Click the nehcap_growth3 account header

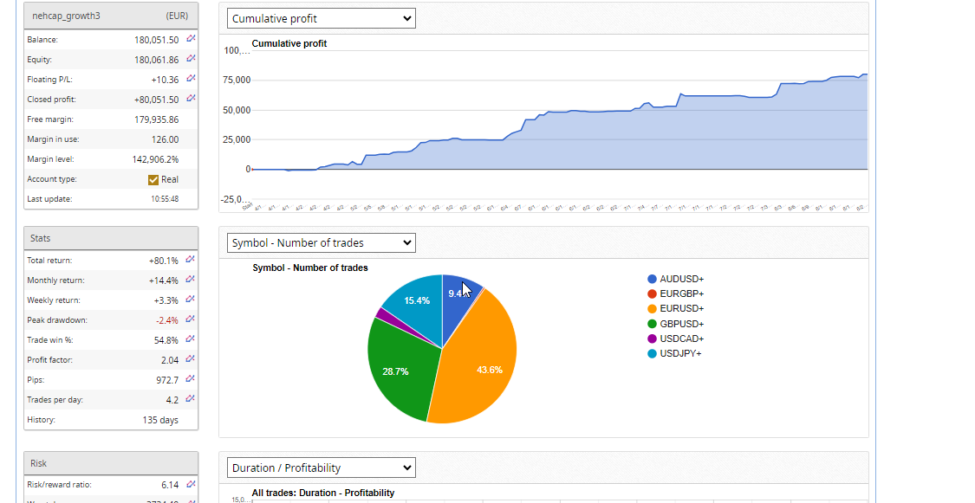click(67, 16)
